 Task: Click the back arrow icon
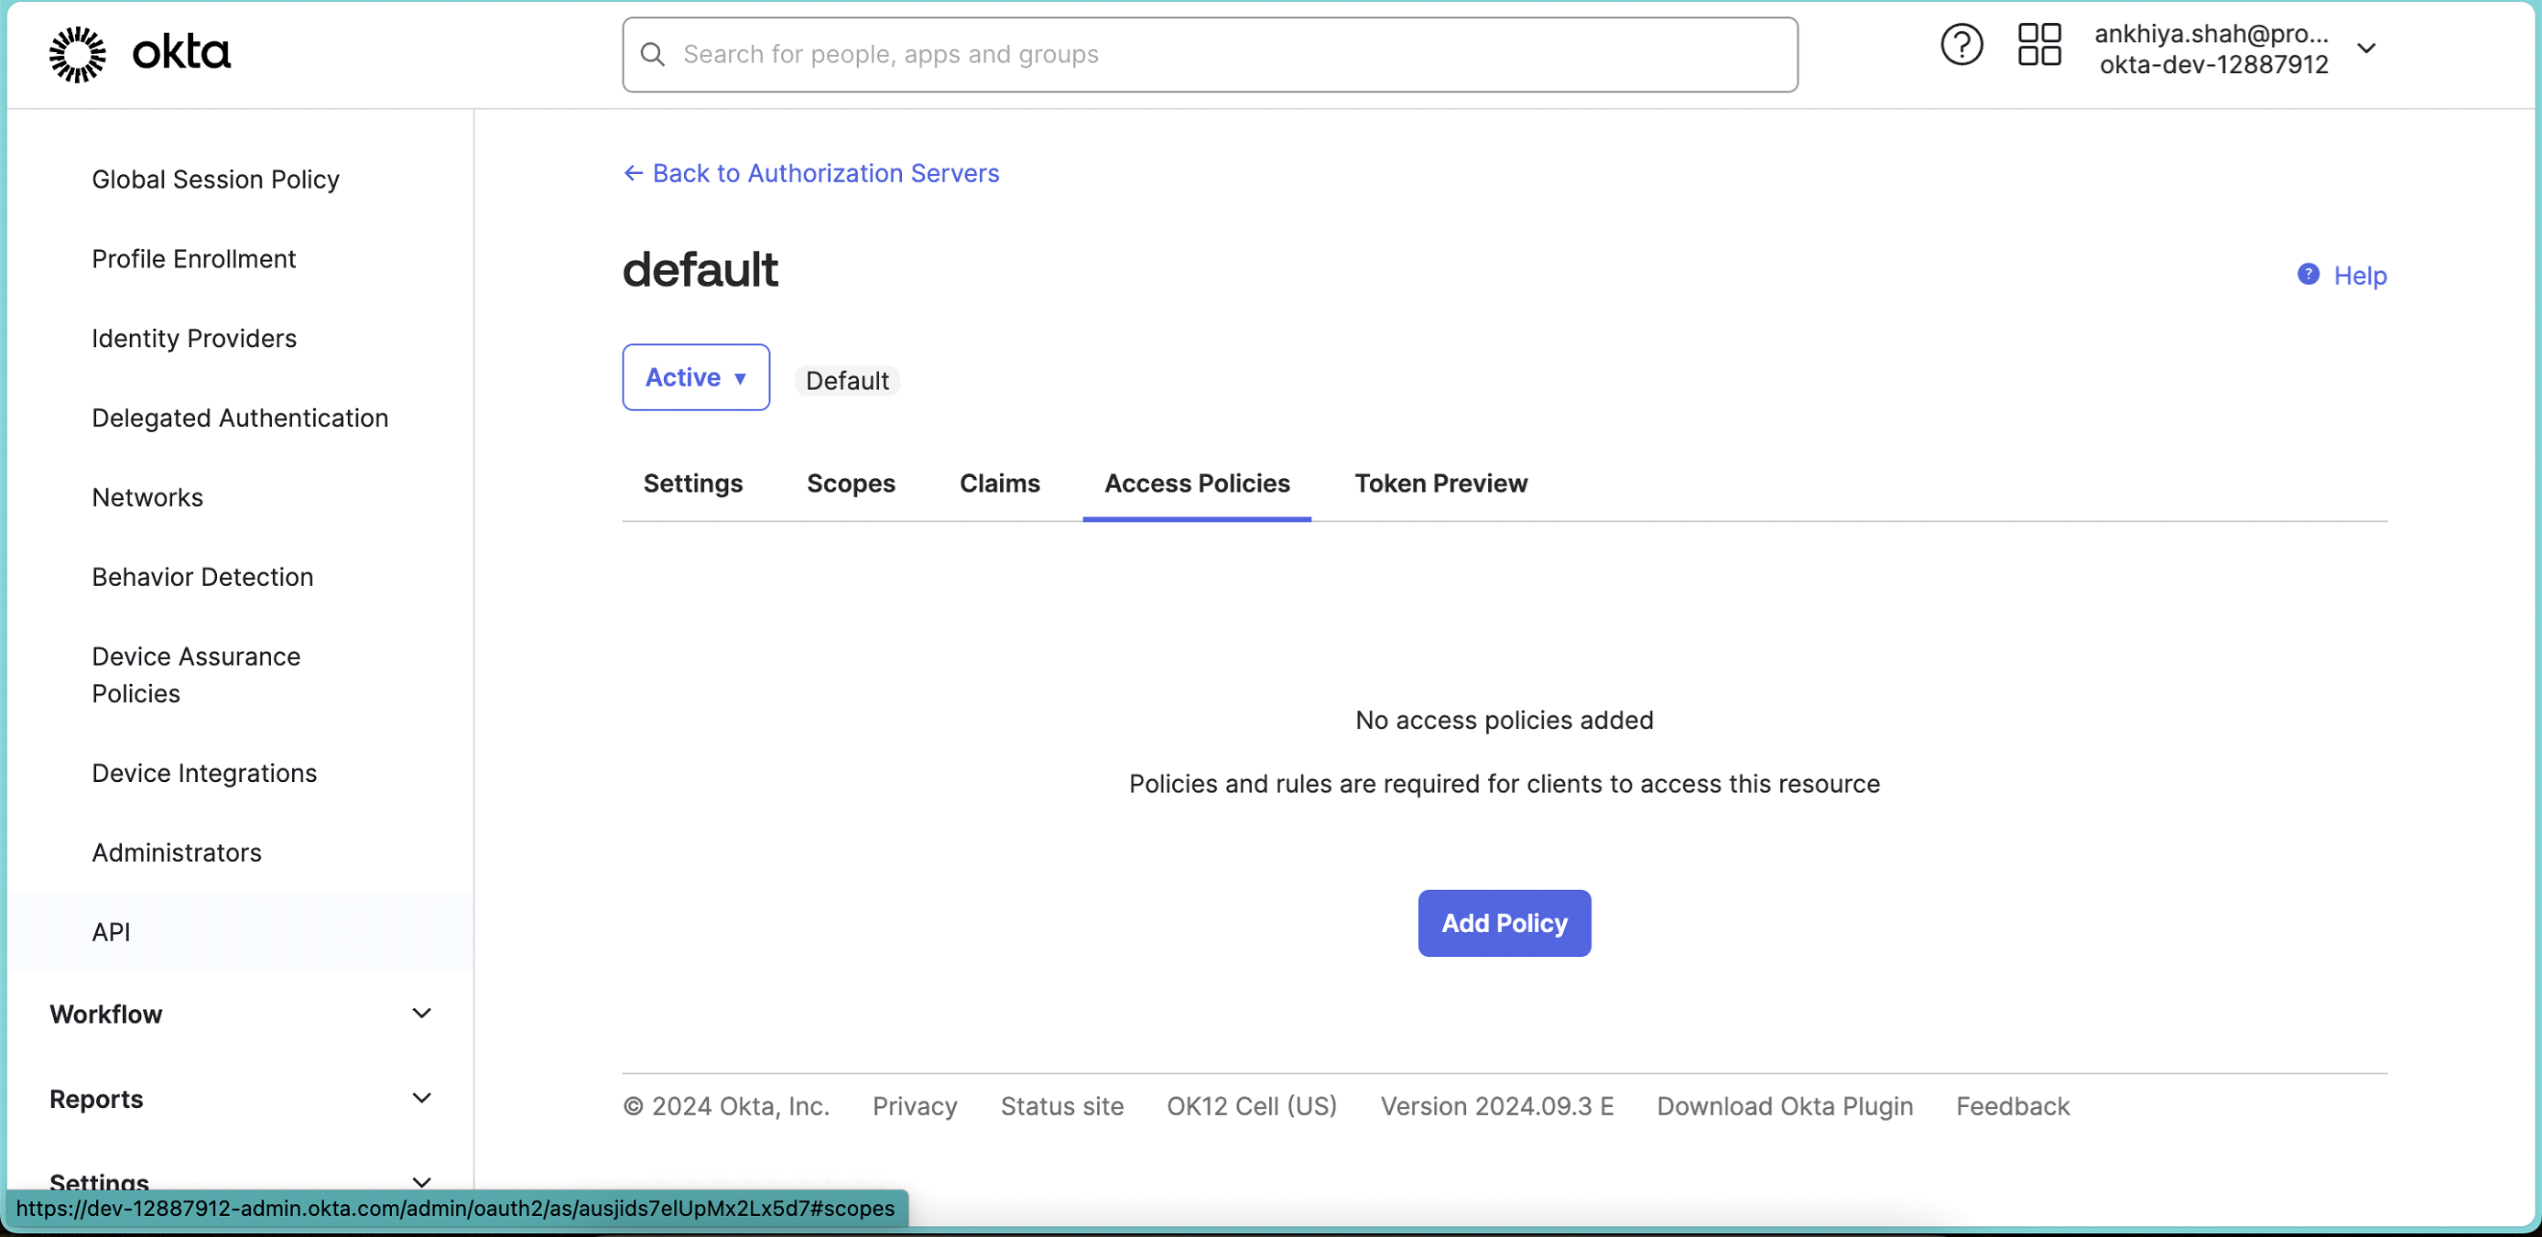coord(633,173)
